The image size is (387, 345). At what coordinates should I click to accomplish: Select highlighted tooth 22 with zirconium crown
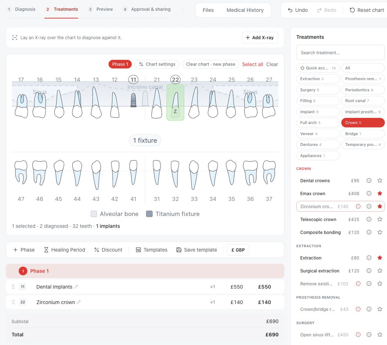[175, 102]
